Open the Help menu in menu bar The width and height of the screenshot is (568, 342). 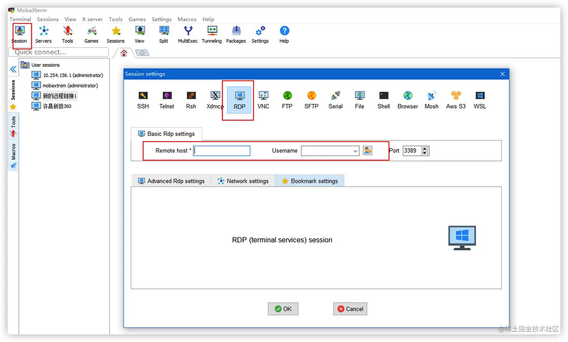(x=208, y=19)
